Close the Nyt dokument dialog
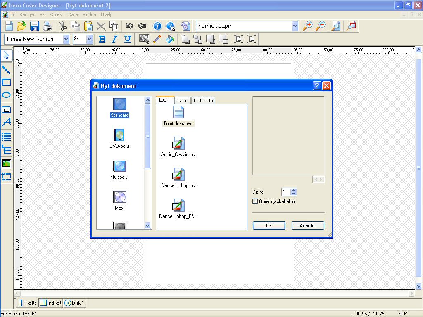The height and width of the screenshot is (317, 423). (x=326, y=86)
